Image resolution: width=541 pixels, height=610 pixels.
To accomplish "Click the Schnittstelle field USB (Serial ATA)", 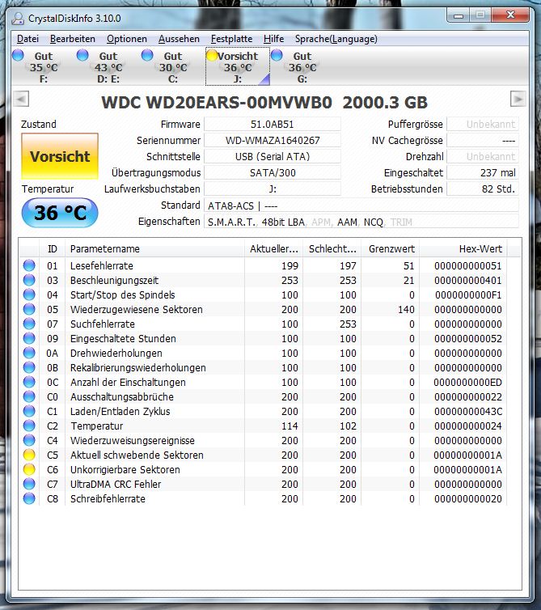I will (x=273, y=156).
